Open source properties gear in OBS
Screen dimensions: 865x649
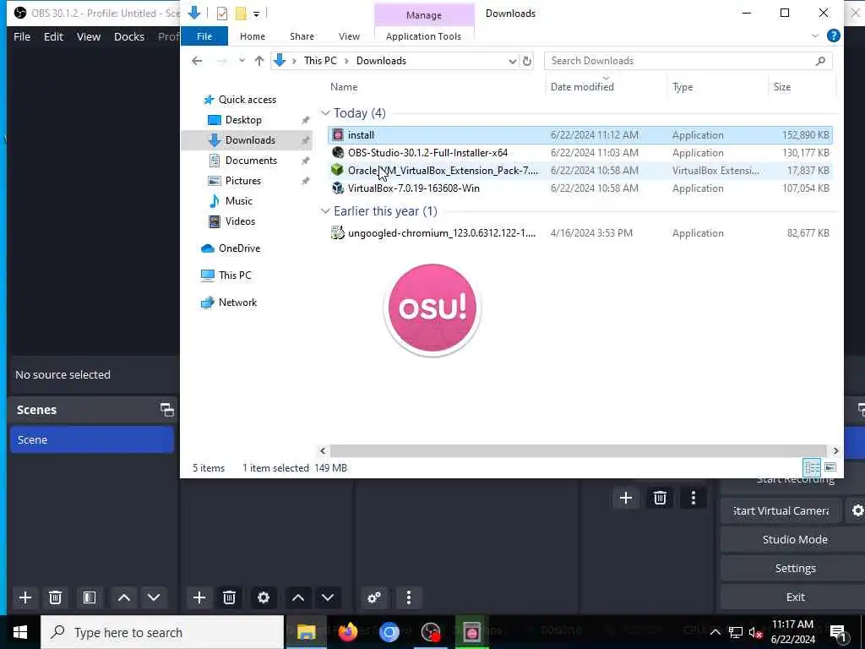pyautogui.click(x=264, y=597)
